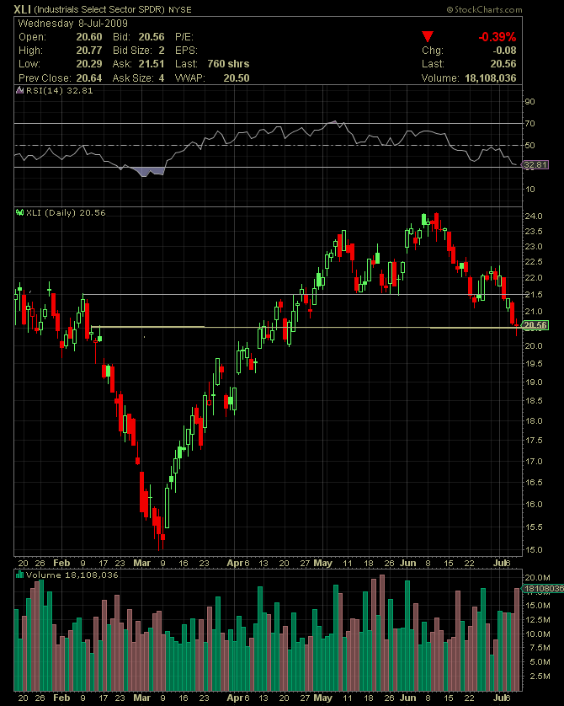Click the date 'Wednesday 8-Jul-2009'
Viewport: 564px width, 706px height.
(x=73, y=24)
